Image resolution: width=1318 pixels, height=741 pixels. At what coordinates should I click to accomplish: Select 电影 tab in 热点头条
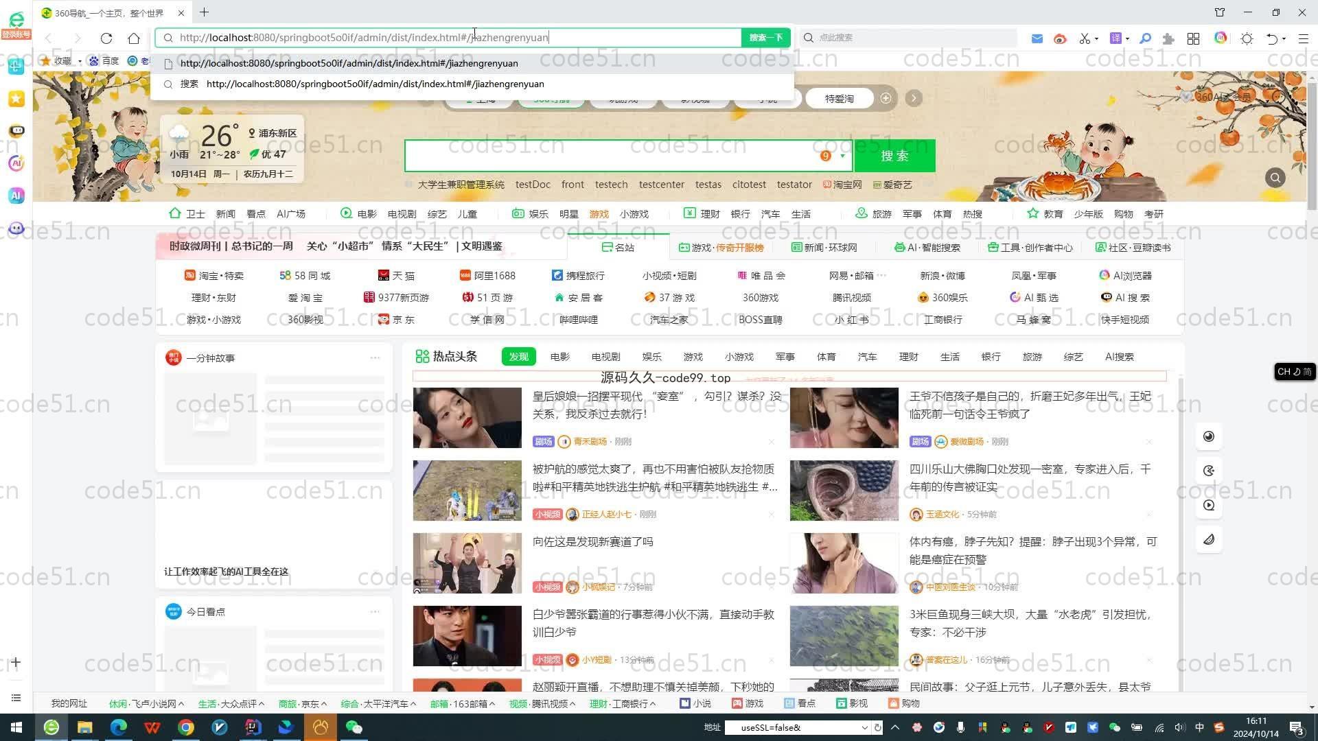point(559,357)
